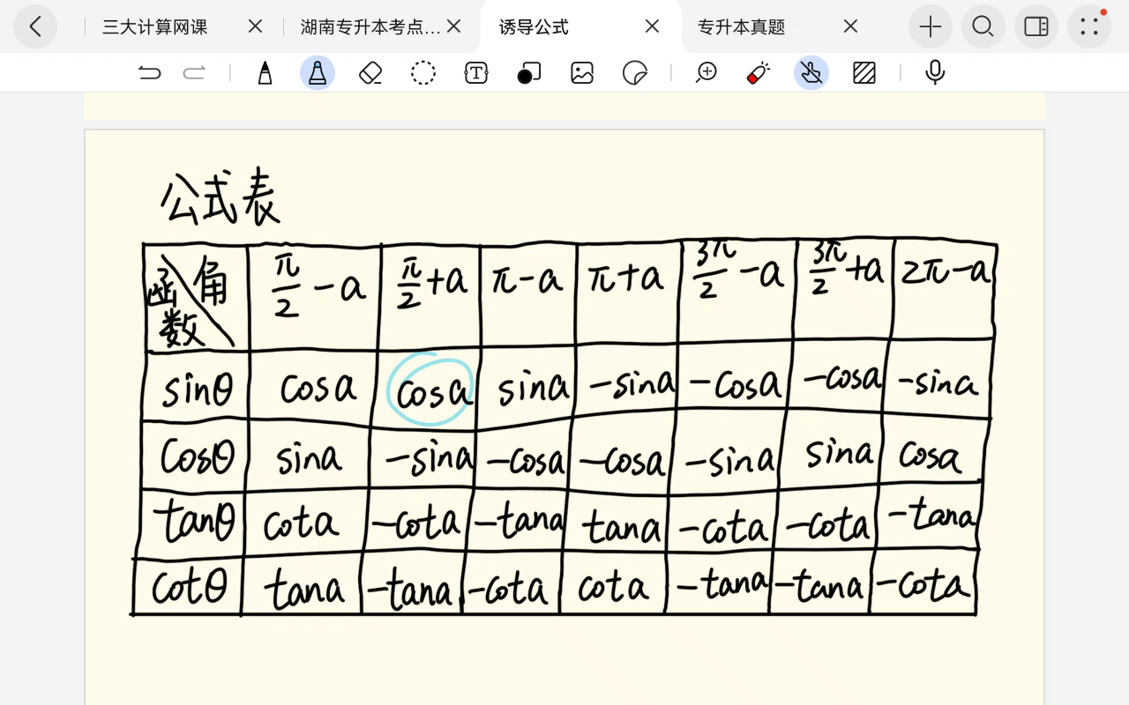
Task: Select the pen tool
Action: click(x=265, y=72)
